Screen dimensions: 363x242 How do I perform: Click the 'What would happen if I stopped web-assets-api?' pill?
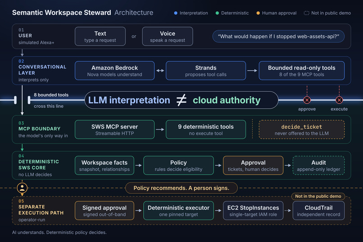(278, 37)
